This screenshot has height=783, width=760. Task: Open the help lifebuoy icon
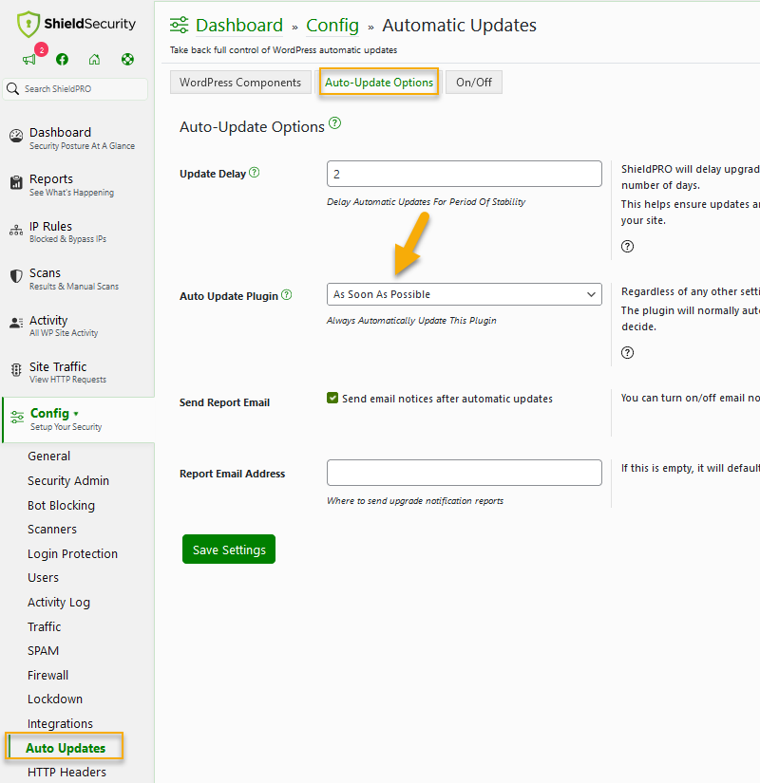coord(127,60)
